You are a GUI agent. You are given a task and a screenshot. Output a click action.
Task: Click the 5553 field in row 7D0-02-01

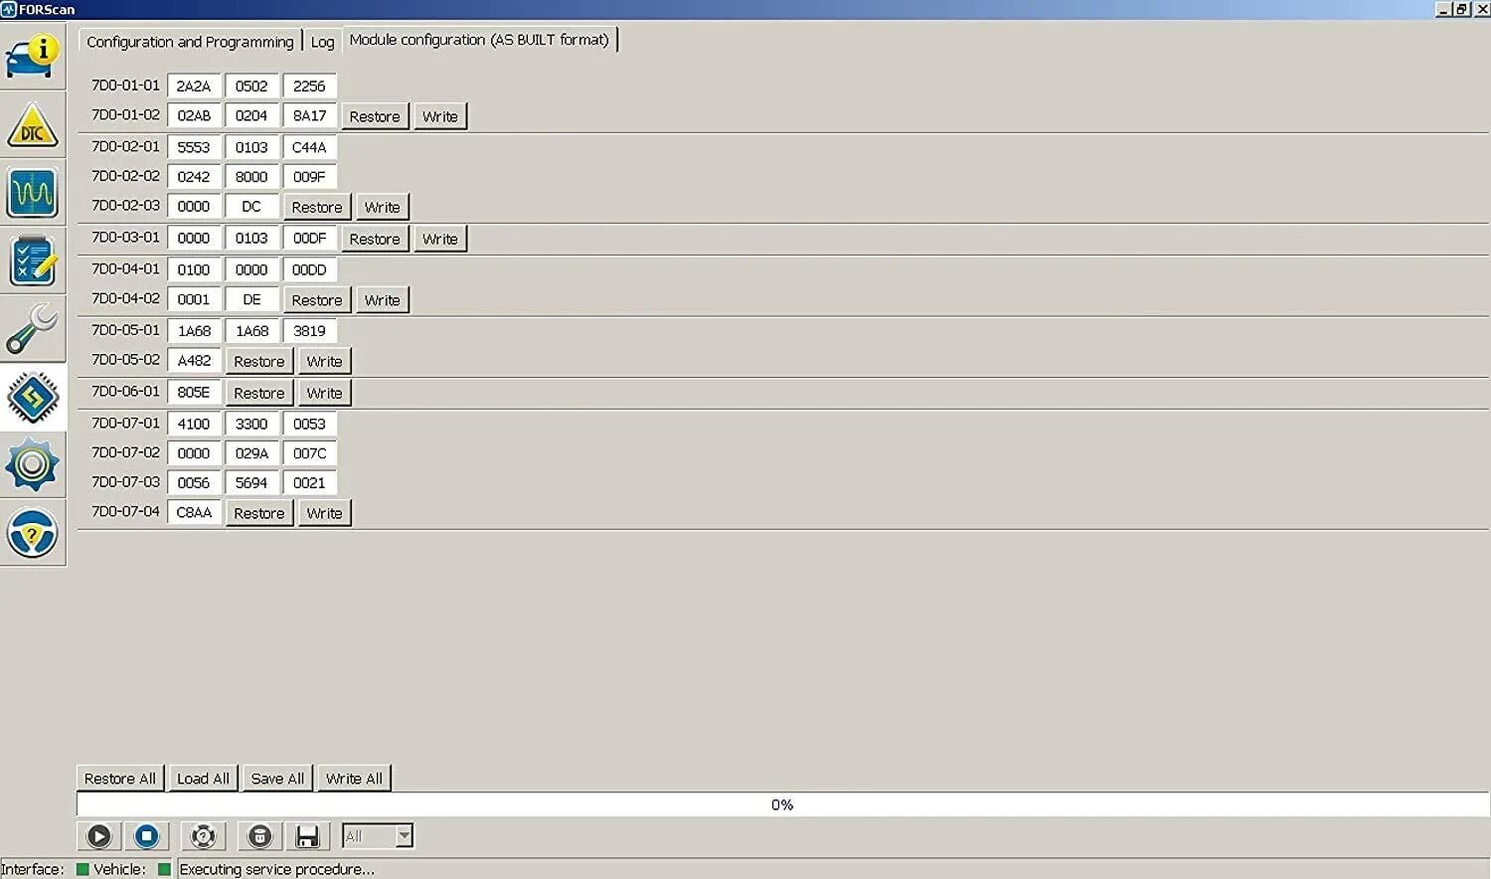pyautogui.click(x=194, y=147)
